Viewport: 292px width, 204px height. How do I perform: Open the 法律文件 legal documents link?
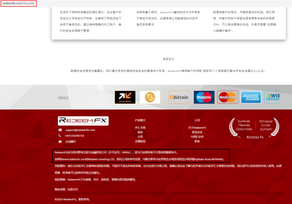73,190
